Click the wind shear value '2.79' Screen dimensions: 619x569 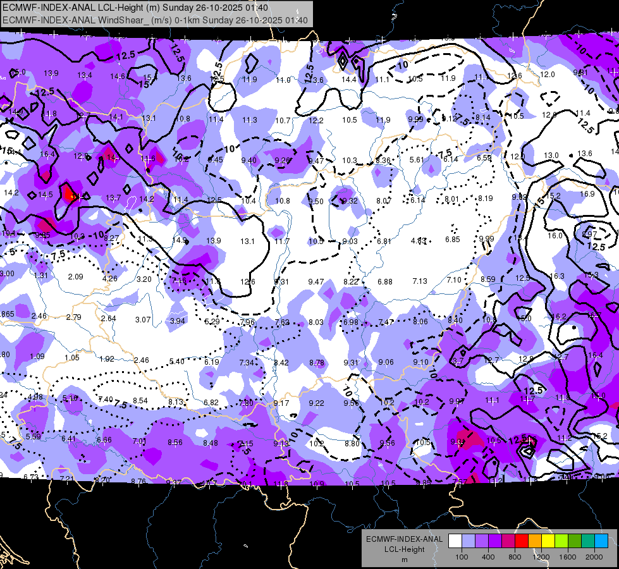pyautogui.click(x=74, y=317)
